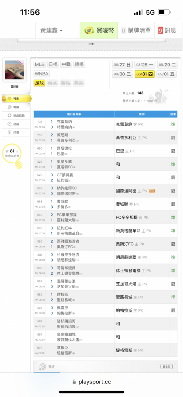Select the 足球 league filter

[x=40, y=83]
